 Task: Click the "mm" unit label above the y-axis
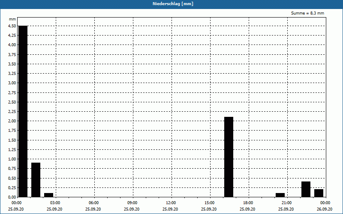(12, 19)
